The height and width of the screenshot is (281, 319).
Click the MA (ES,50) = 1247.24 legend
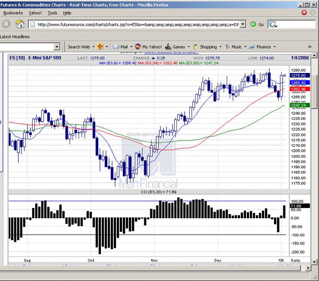click(198, 63)
